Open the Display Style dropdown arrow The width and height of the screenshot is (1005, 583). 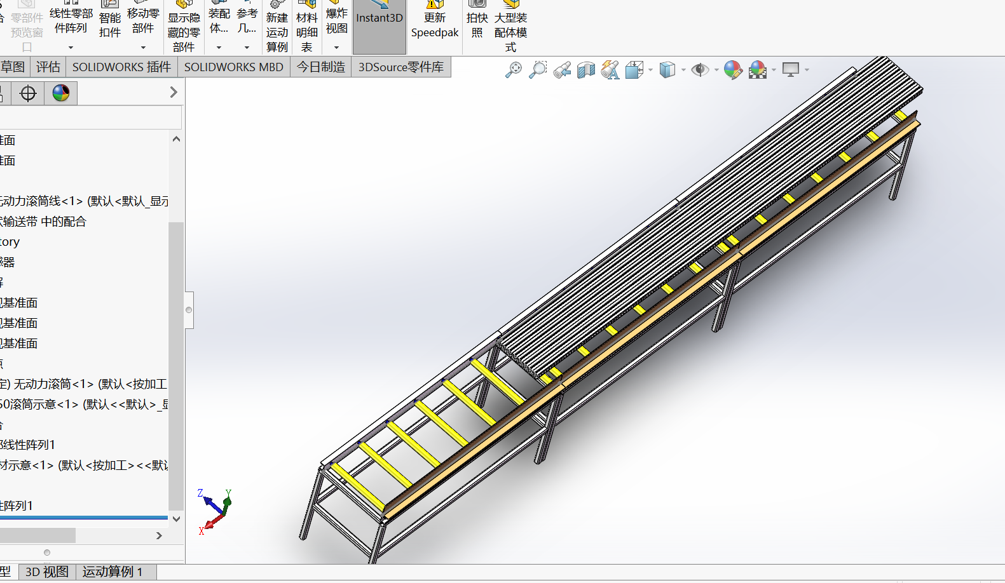tap(683, 70)
